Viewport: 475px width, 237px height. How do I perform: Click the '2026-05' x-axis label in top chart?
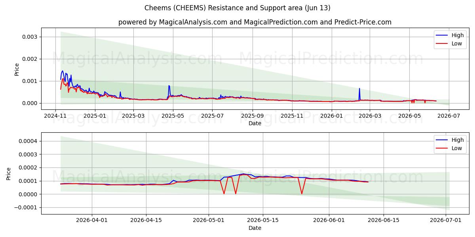[409, 116]
